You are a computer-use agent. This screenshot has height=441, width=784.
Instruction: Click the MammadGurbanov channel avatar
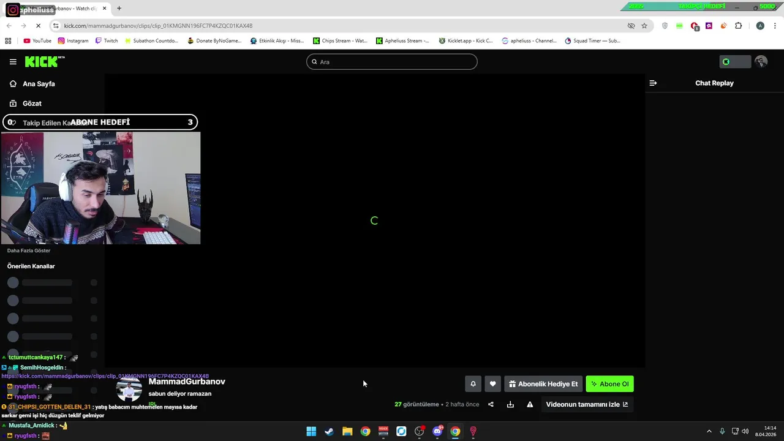[x=129, y=390]
